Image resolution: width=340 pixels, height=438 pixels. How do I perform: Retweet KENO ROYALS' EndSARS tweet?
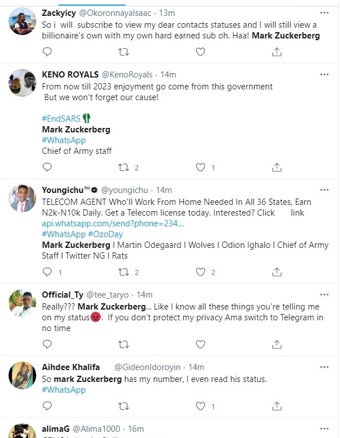pyautogui.click(x=123, y=168)
